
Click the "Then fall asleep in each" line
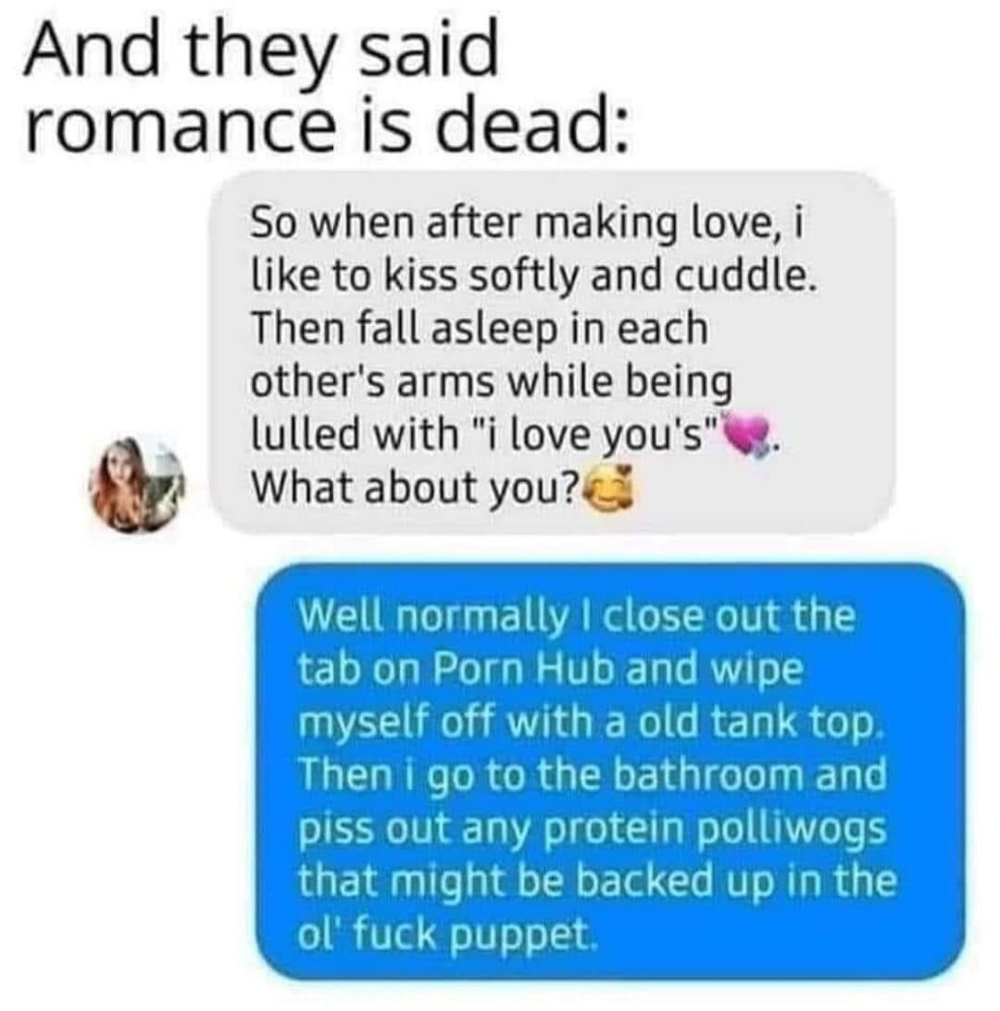[479, 329]
